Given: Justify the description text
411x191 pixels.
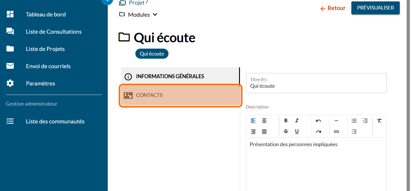Looking at the screenshot, I should pyautogui.click(x=264, y=131).
